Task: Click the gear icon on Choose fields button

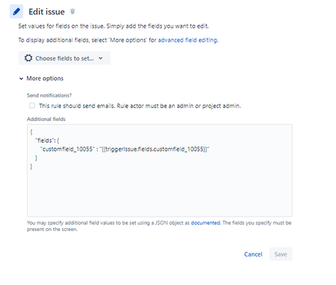Action: (x=28, y=58)
